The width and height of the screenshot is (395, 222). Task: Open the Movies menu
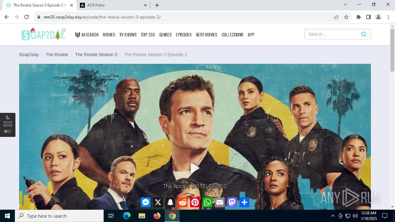[x=109, y=35]
